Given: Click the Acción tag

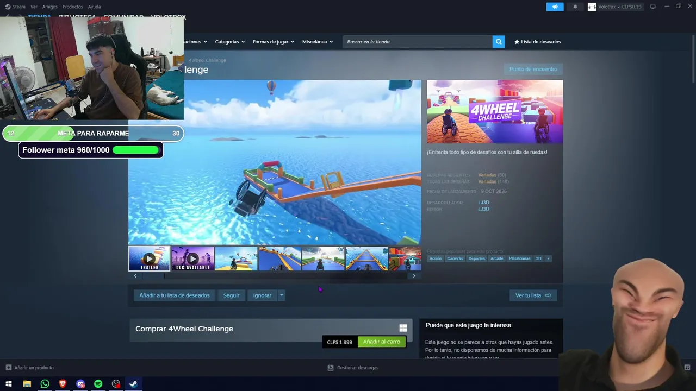Looking at the screenshot, I should 436,258.
